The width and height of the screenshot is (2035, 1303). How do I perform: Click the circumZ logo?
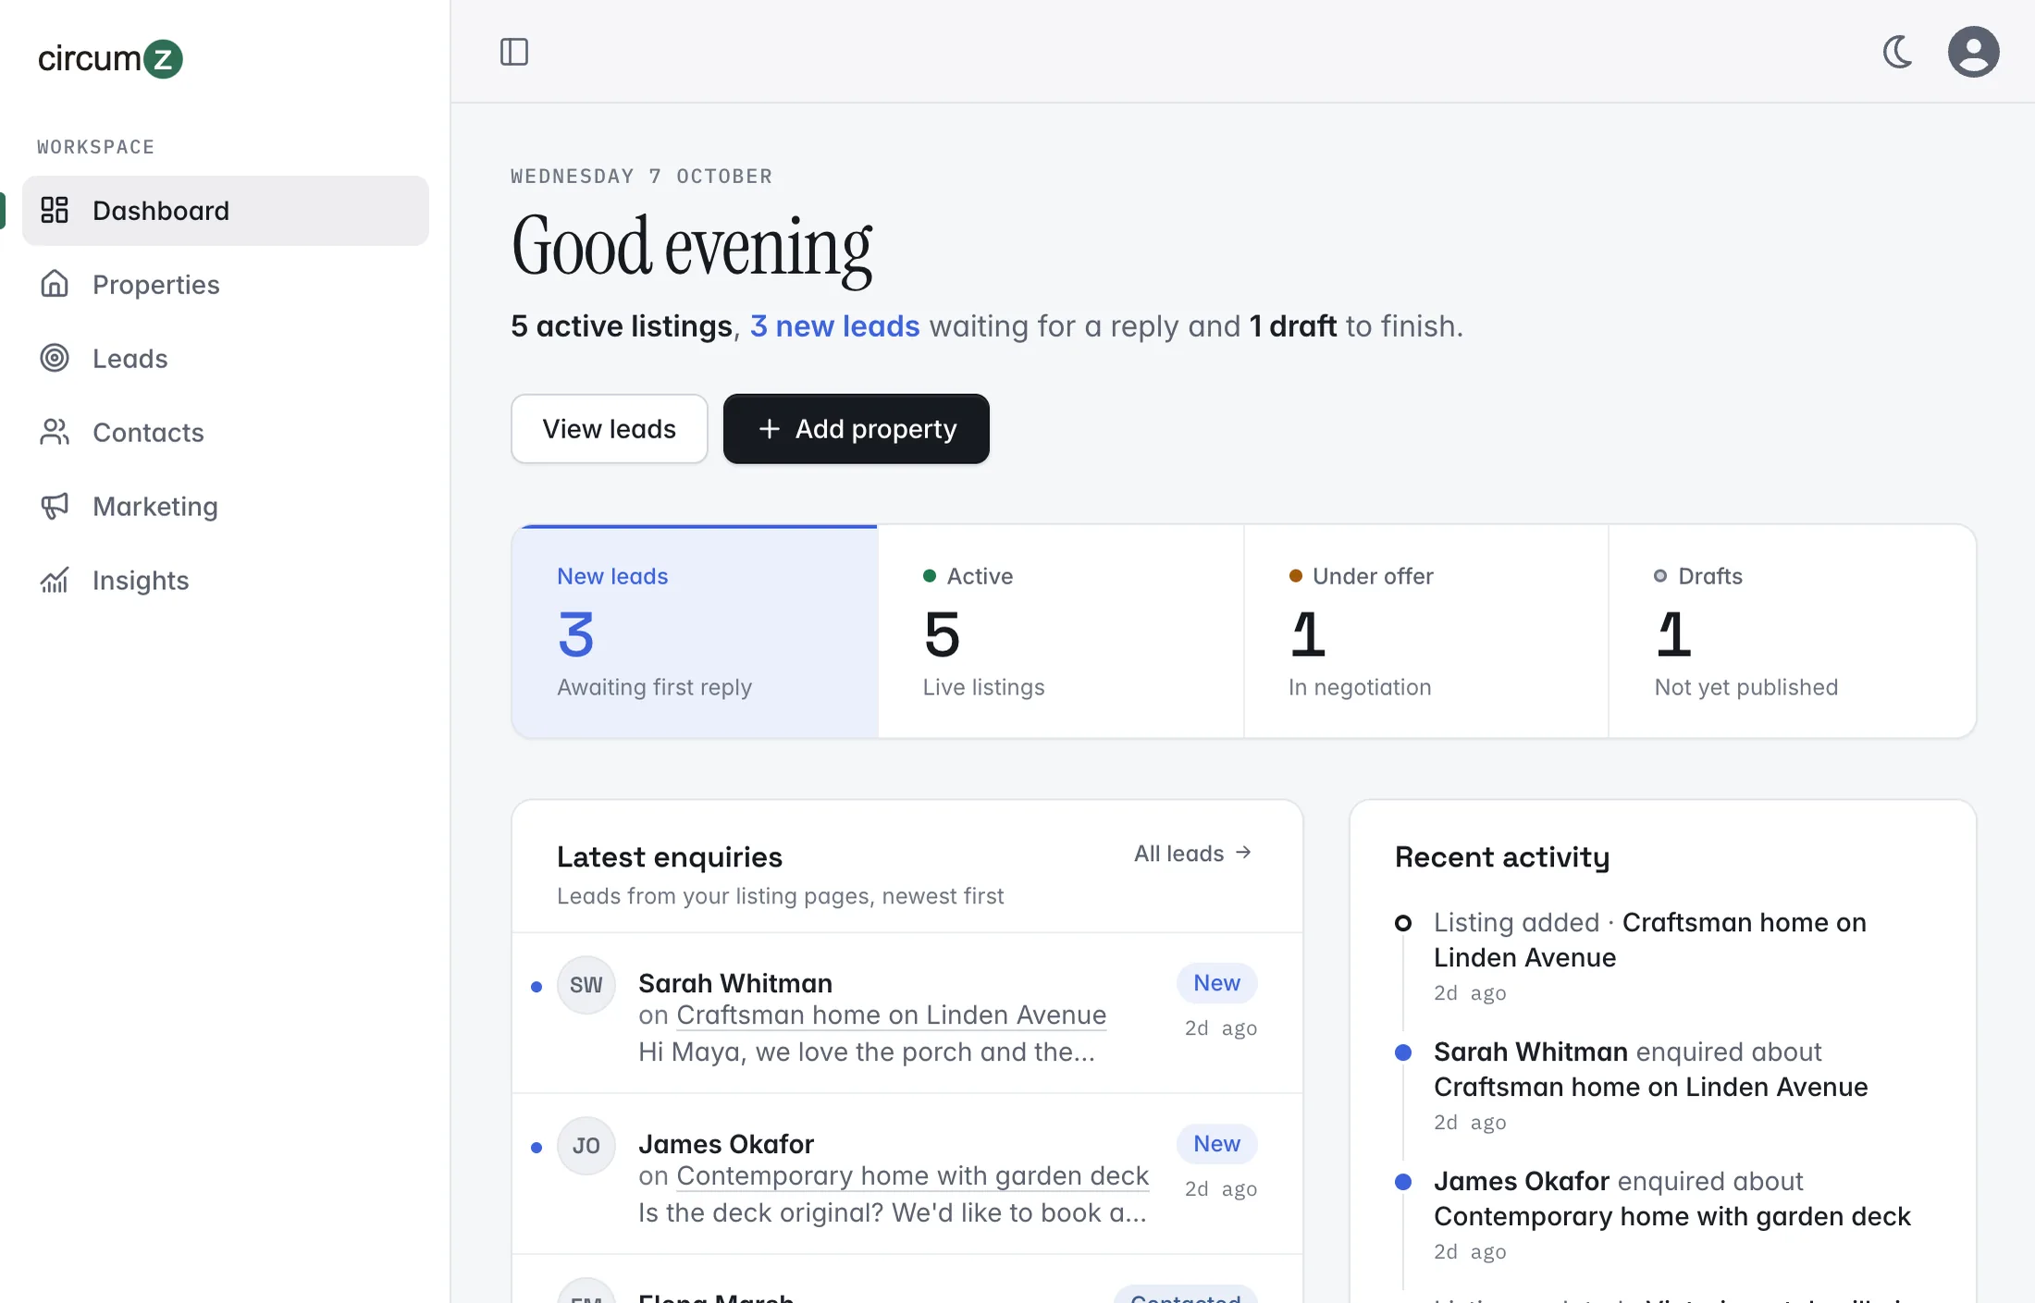110,59
